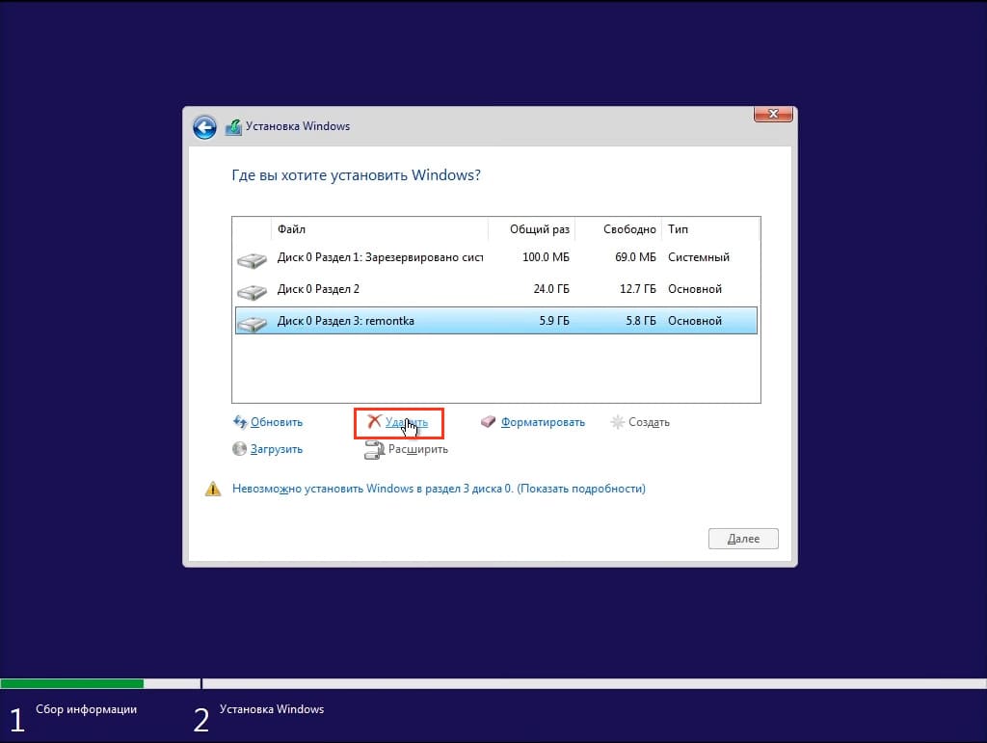Click the 24.0 ГБ total size cell
987x743 pixels.
551,289
